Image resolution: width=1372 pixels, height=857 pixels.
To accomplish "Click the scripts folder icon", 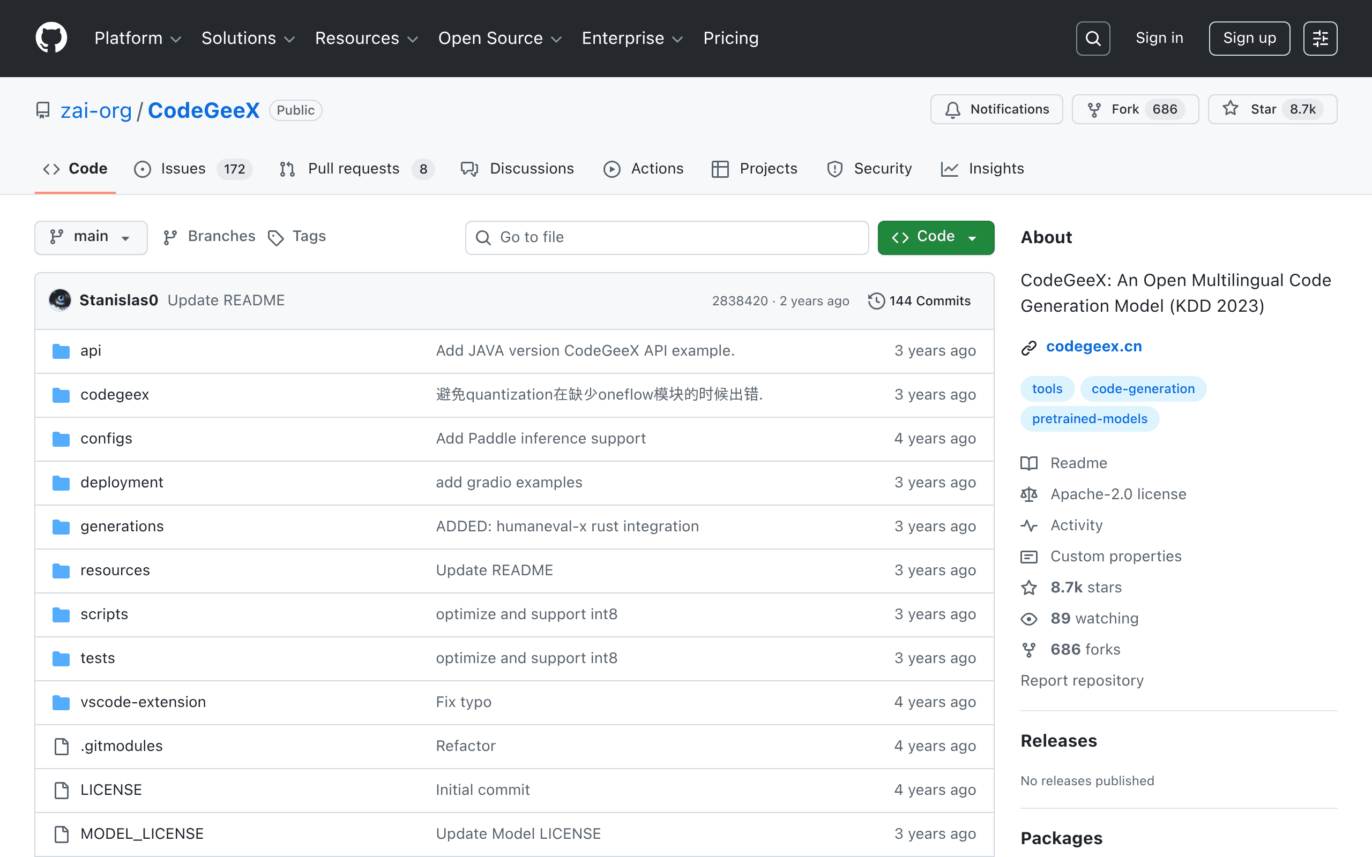I will 61,615.
